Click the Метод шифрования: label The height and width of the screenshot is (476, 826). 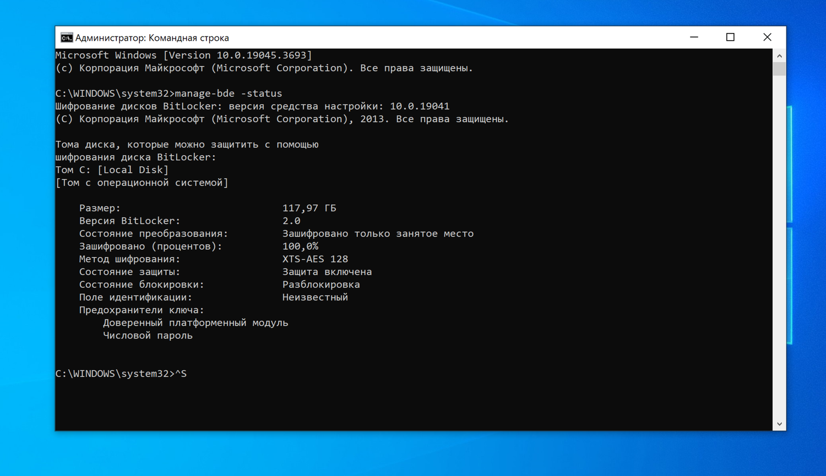(x=130, y=259)
